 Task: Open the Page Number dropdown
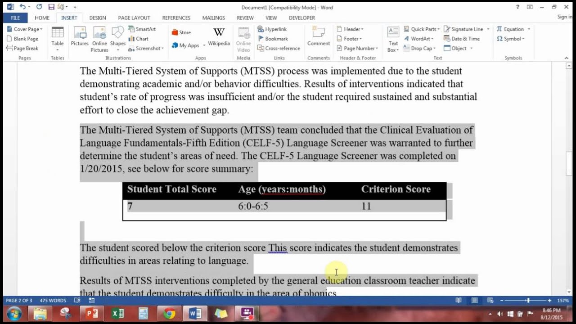[357, 48]
